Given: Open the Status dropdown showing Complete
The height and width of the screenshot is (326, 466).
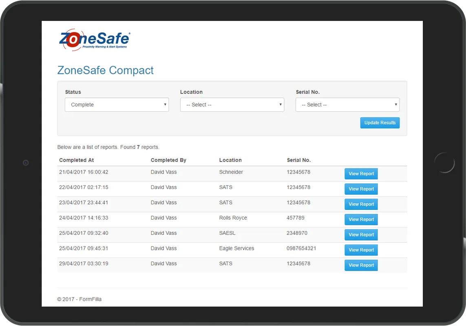Looking at the screenshot, I should [117, 105].
